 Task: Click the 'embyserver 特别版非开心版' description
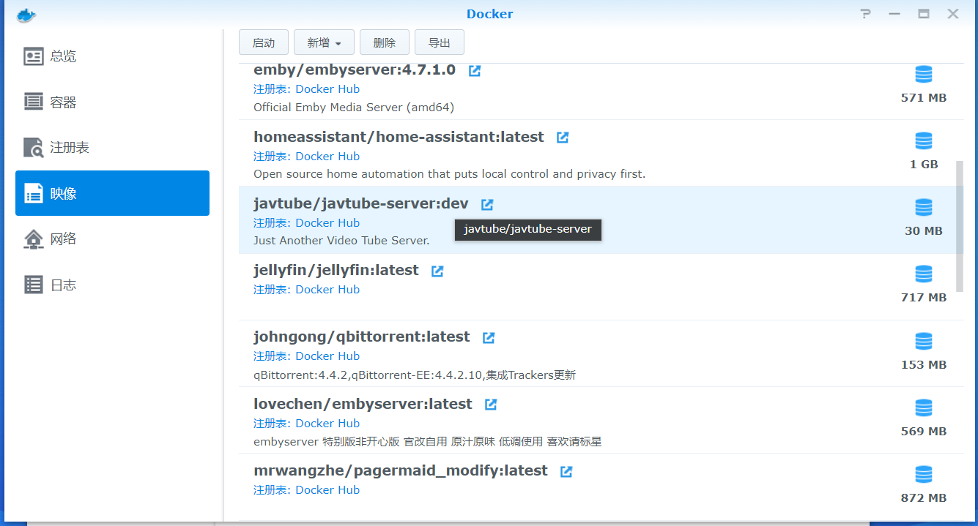tap(428, 442)
